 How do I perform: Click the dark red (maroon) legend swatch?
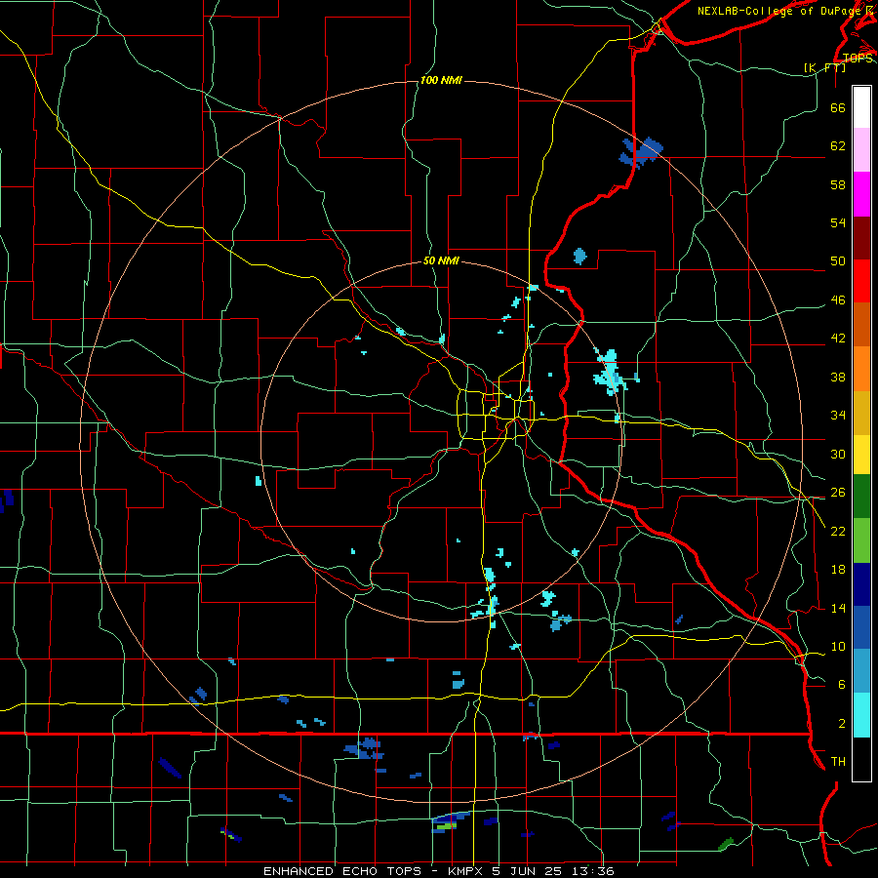[x=861, y=237]
